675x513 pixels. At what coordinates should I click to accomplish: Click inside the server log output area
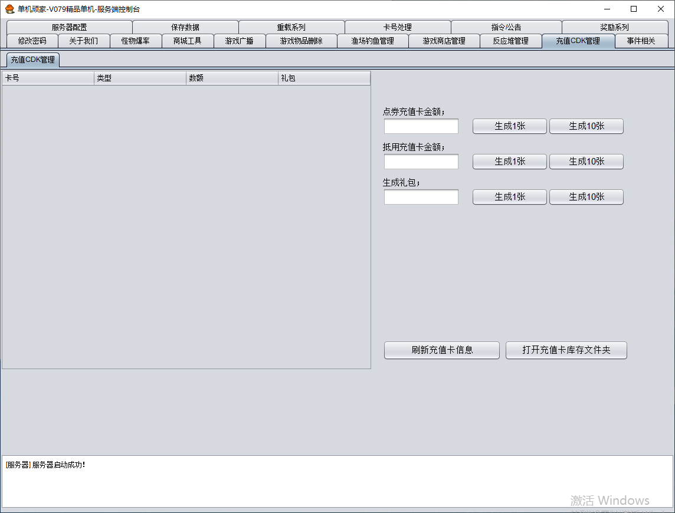coord(336,481)
